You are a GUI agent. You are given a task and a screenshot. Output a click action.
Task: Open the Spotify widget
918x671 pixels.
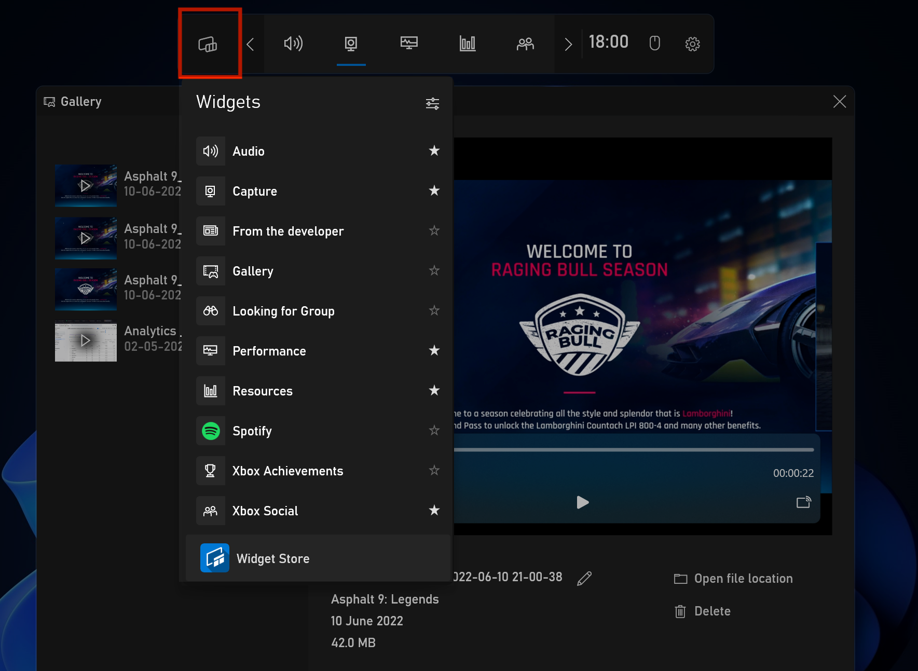(x=318, y=431)
